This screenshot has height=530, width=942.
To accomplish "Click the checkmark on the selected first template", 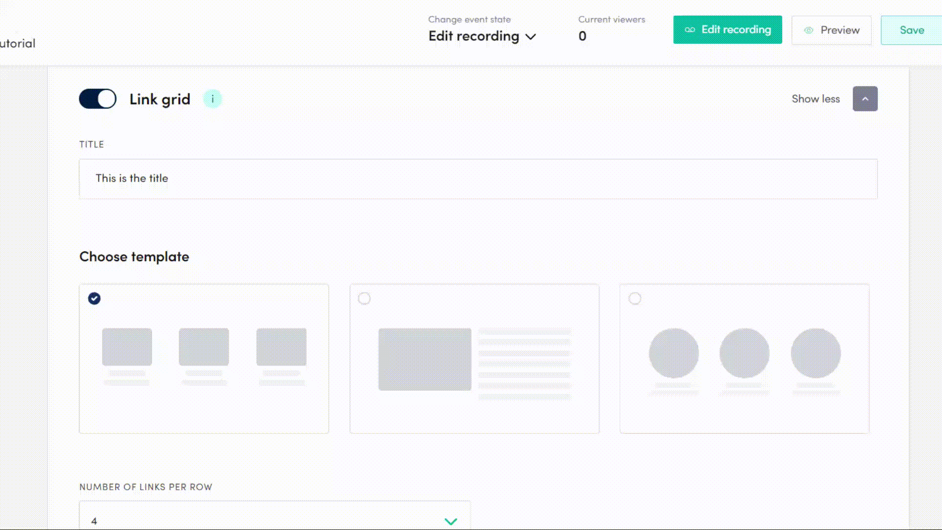I will click(94, 298).
